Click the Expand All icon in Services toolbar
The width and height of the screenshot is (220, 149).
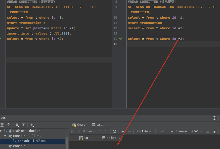point(2,125)
